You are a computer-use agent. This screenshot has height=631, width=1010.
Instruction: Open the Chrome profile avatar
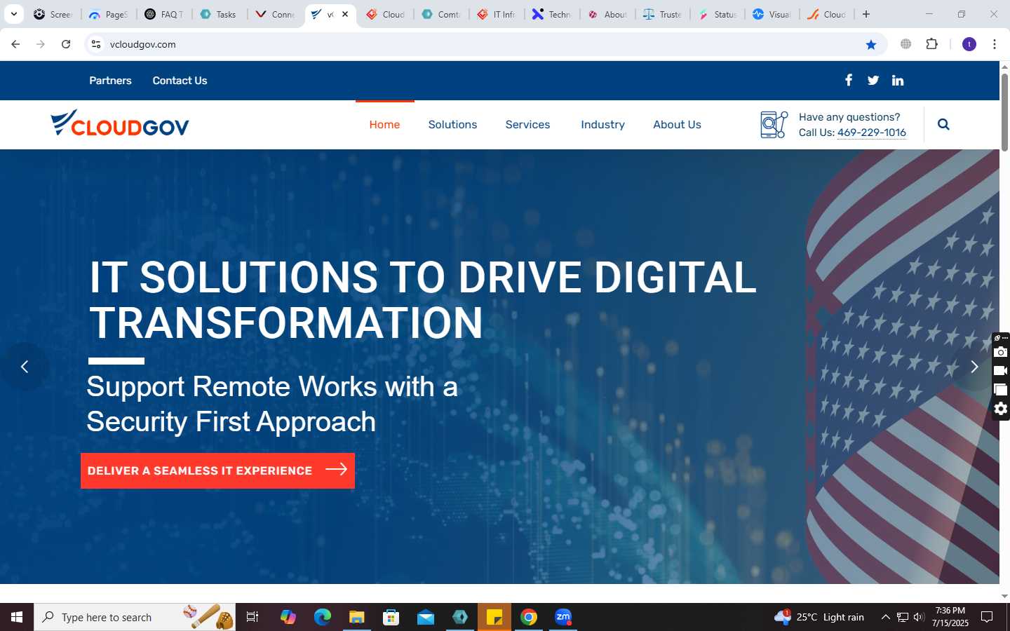coord(969,44)
